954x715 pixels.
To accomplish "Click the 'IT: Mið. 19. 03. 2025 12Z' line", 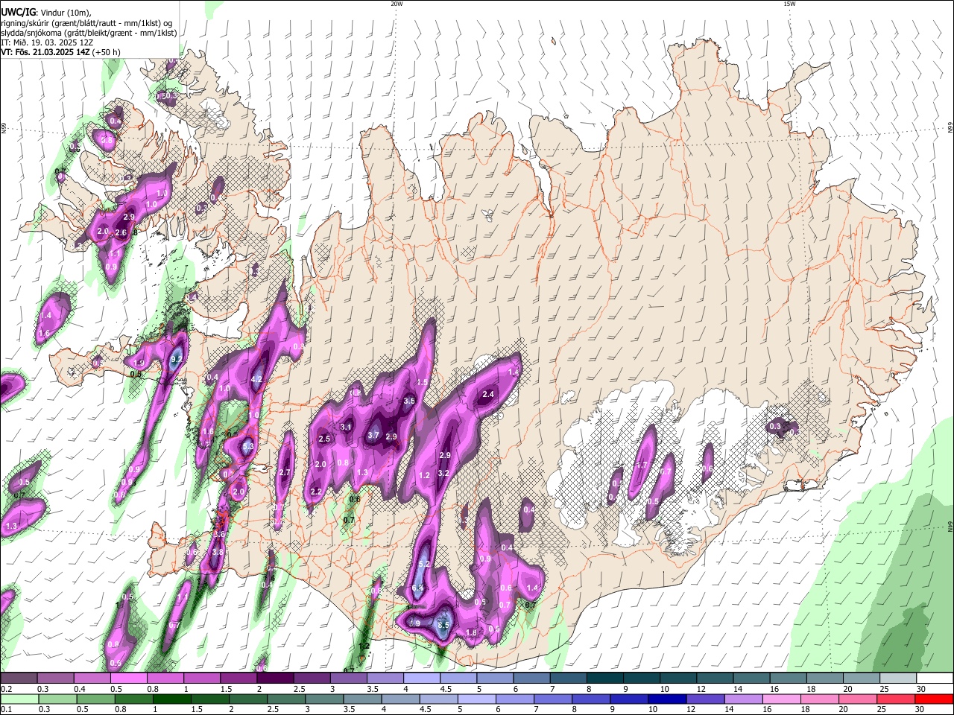I will point(48,42).
